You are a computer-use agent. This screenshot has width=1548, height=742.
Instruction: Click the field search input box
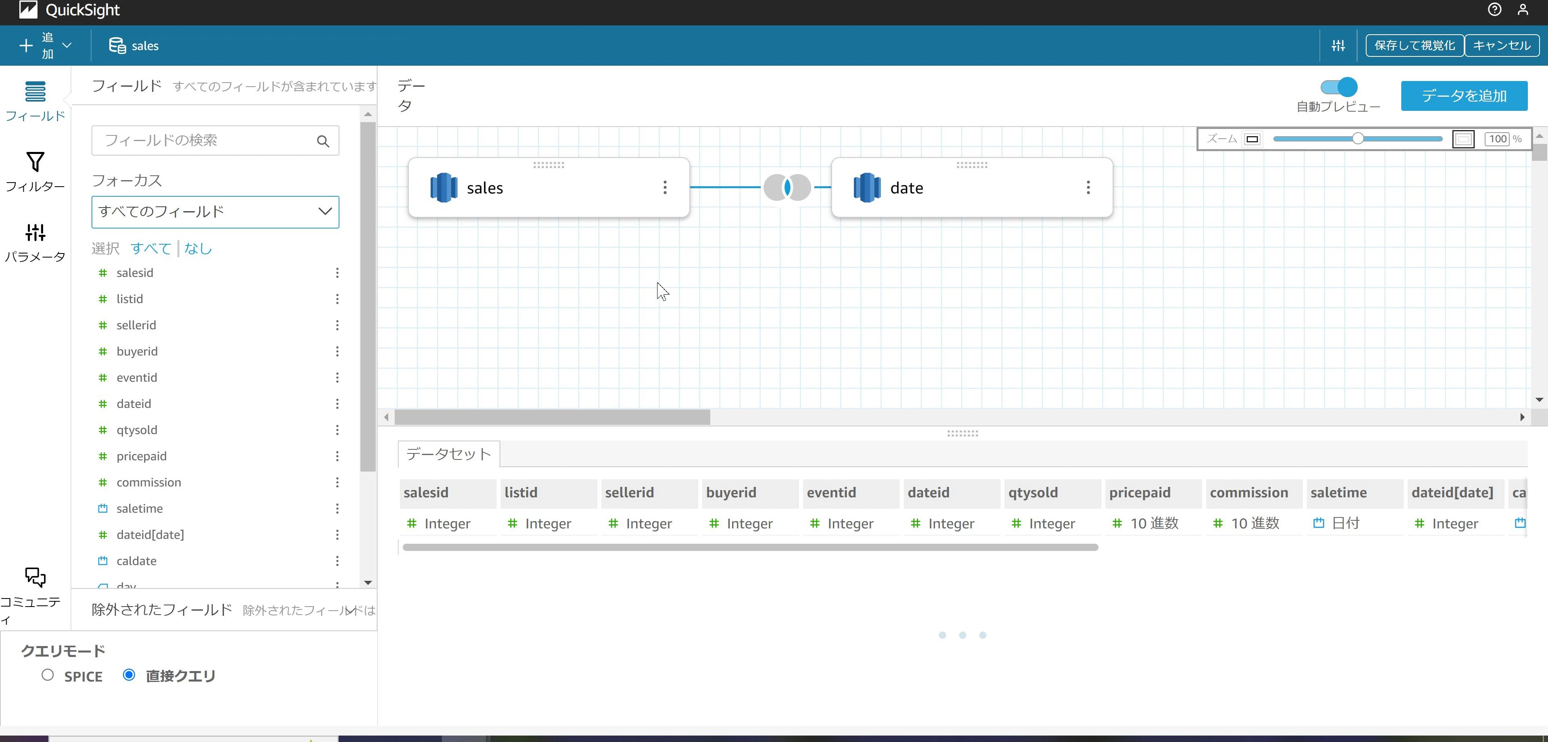click(x=215, y=141)
